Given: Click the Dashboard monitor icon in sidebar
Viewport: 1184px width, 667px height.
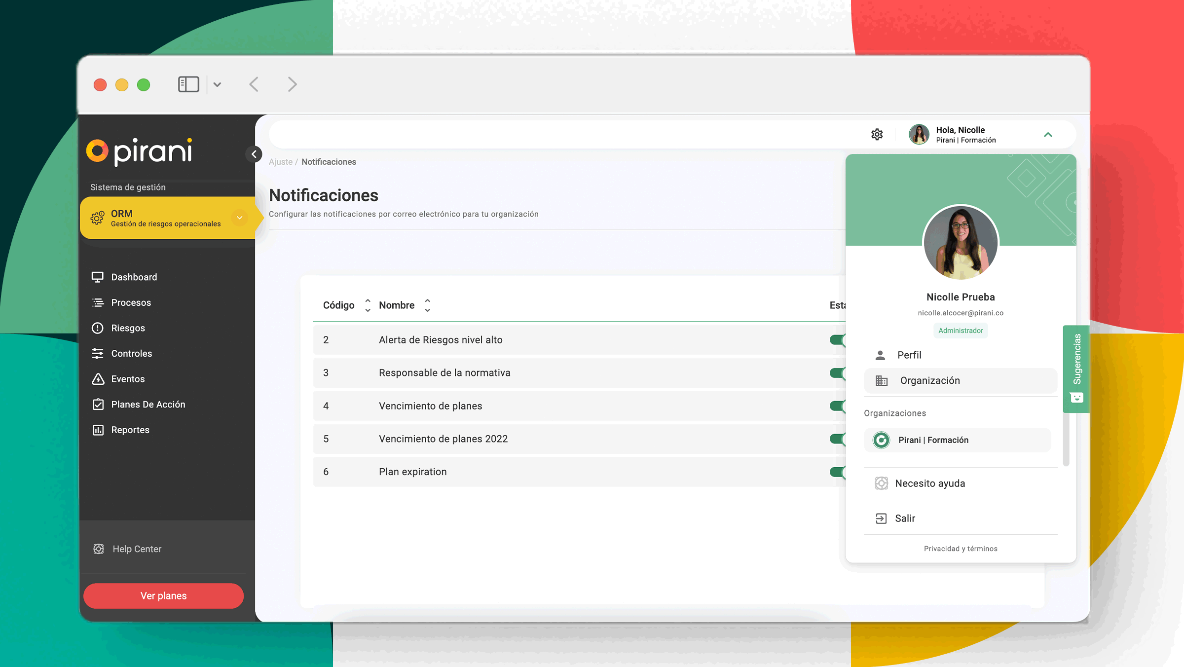Looking at the screenshot, I should (x=98, y=277).
